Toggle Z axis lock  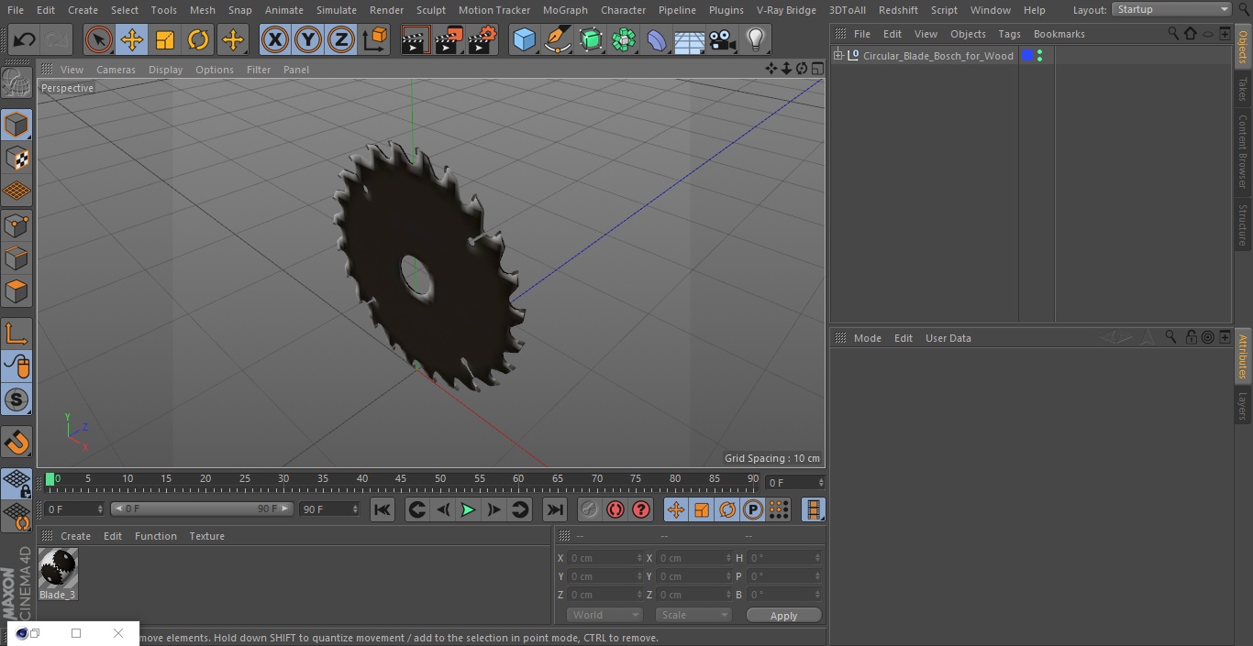[x=341, y=40]
